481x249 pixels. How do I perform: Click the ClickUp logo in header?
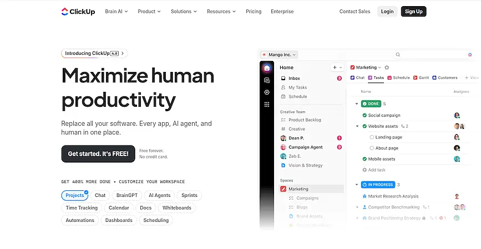78,12
